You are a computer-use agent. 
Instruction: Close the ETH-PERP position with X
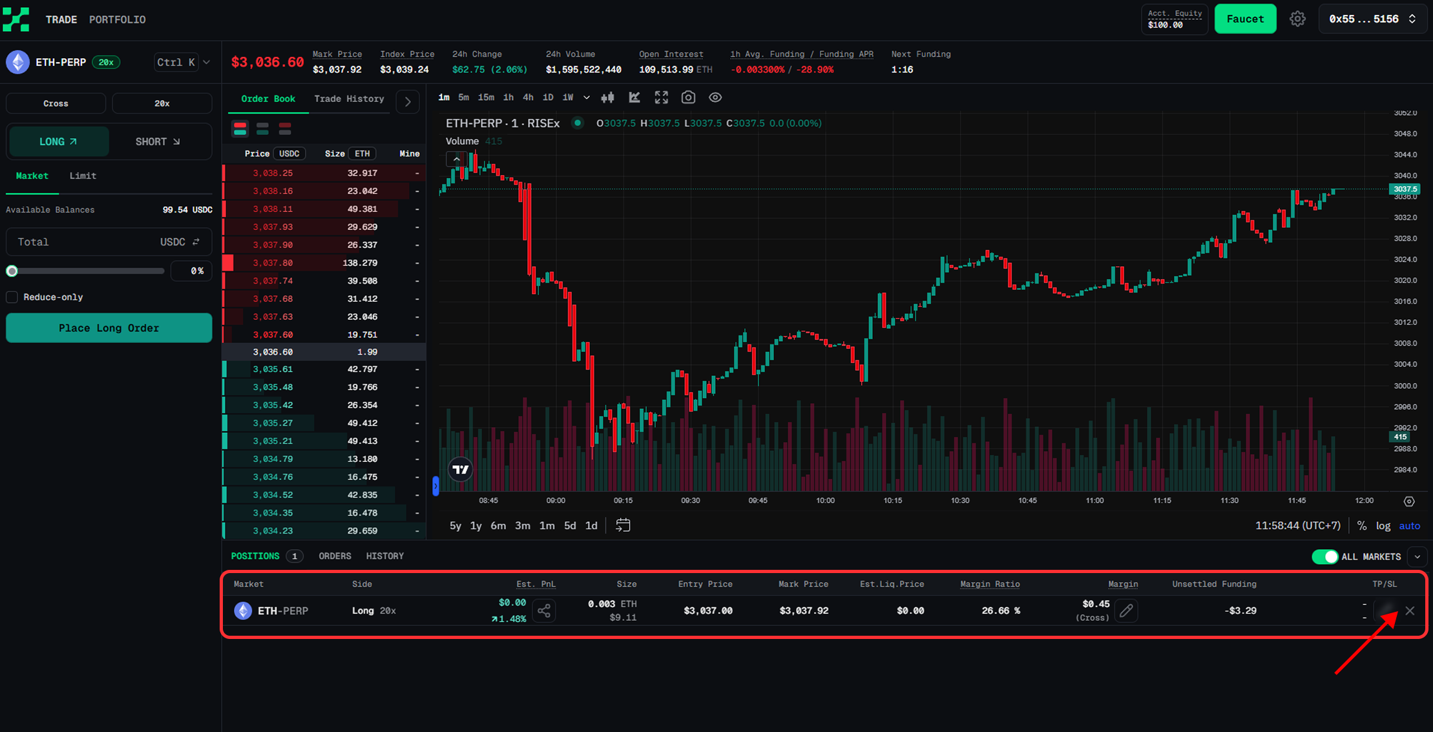click(x=1410, y=611)
